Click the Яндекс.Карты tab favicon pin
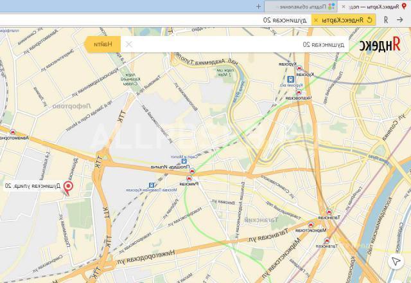Viewport: 411px width, 283px height. [404, 6]
